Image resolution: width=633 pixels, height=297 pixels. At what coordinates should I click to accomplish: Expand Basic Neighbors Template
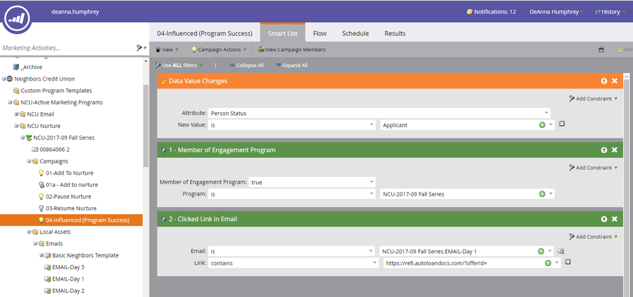point(41,255)
